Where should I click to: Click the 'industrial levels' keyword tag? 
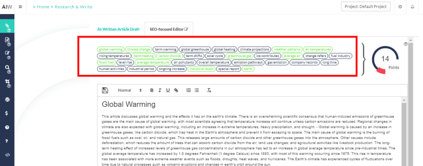201,69
